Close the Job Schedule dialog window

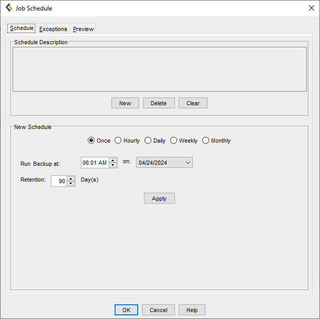tap(311, 8)
